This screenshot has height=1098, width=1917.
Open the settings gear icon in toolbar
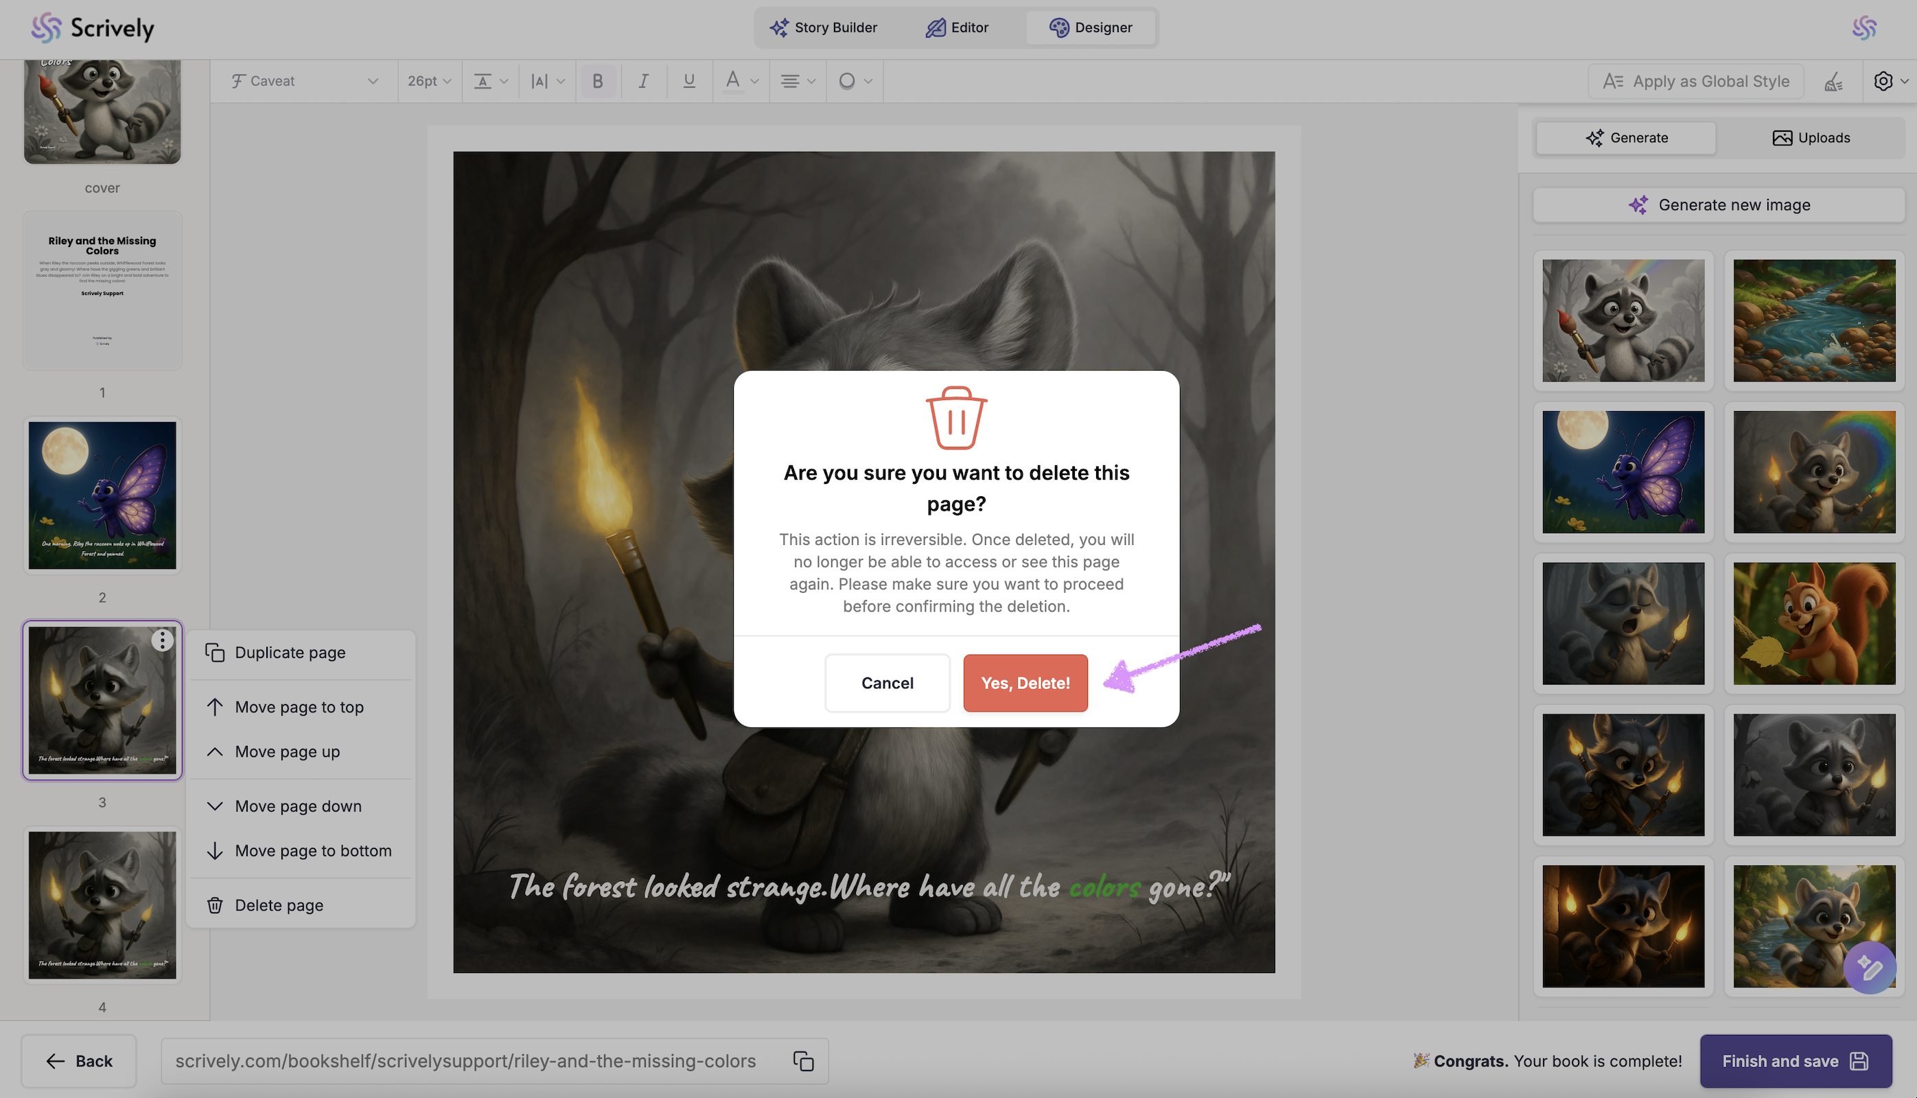tap(1883, 82)
